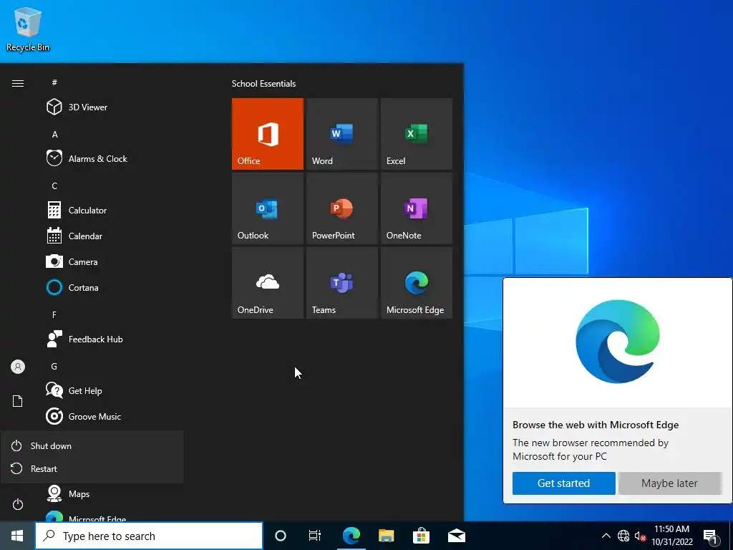Image resolution: width=733 pixels, height=550 pixels.
Task: Open the Action Center notifications icon
Action: [711, 536]
